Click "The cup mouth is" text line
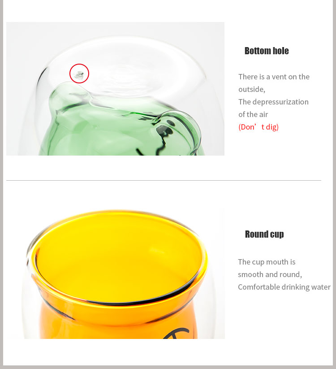The width and height of the screenshot is (336, 369). [x=267, y=262]
